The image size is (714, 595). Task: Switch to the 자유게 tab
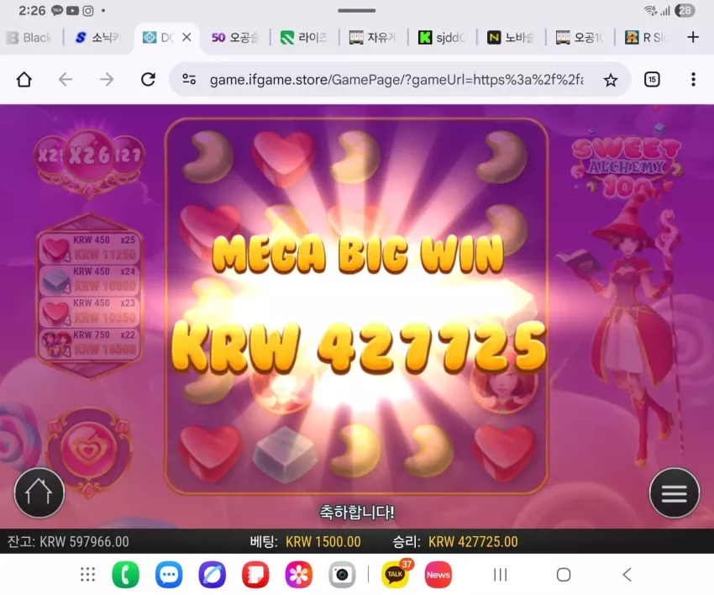[373, 37]
